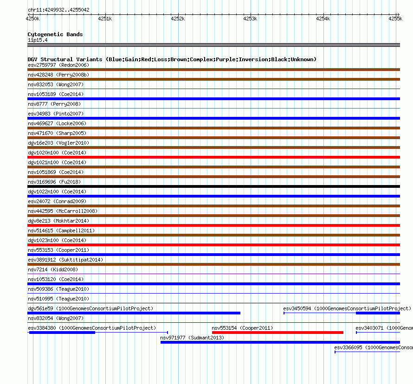Click the nsv442595 (McCarroll2008) label
The image size is (413, 384).
pyautogui.click(x=63, y=211)
